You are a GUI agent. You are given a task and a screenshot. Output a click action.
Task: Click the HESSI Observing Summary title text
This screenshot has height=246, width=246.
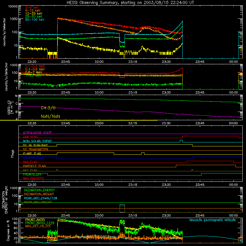point(130,3)
